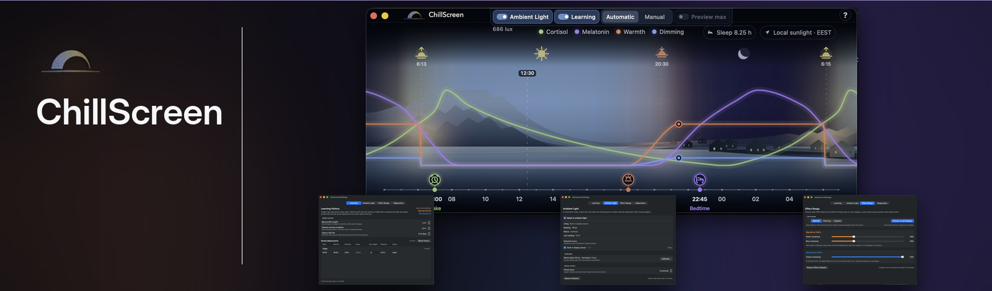Click the green Cortisol legend dot
The height and width of the screenshot is (291, 992).
tap(541, 32)
